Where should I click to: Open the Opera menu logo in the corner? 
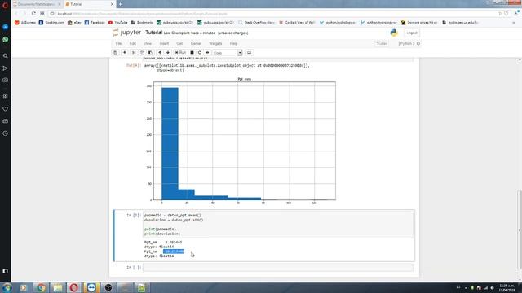coord(5,5)
